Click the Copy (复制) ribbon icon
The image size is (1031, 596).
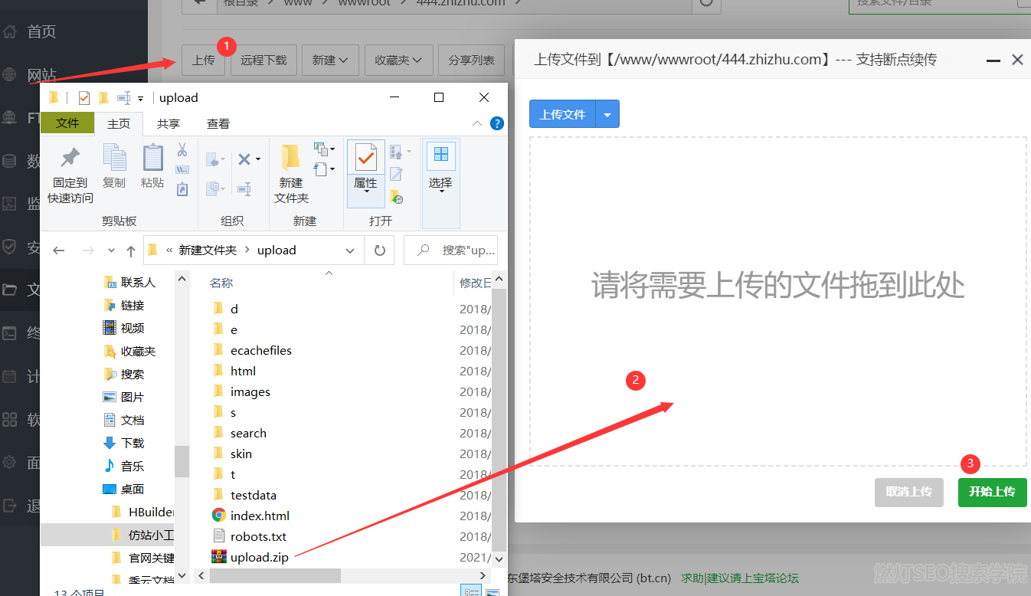(x=114, y=158)
